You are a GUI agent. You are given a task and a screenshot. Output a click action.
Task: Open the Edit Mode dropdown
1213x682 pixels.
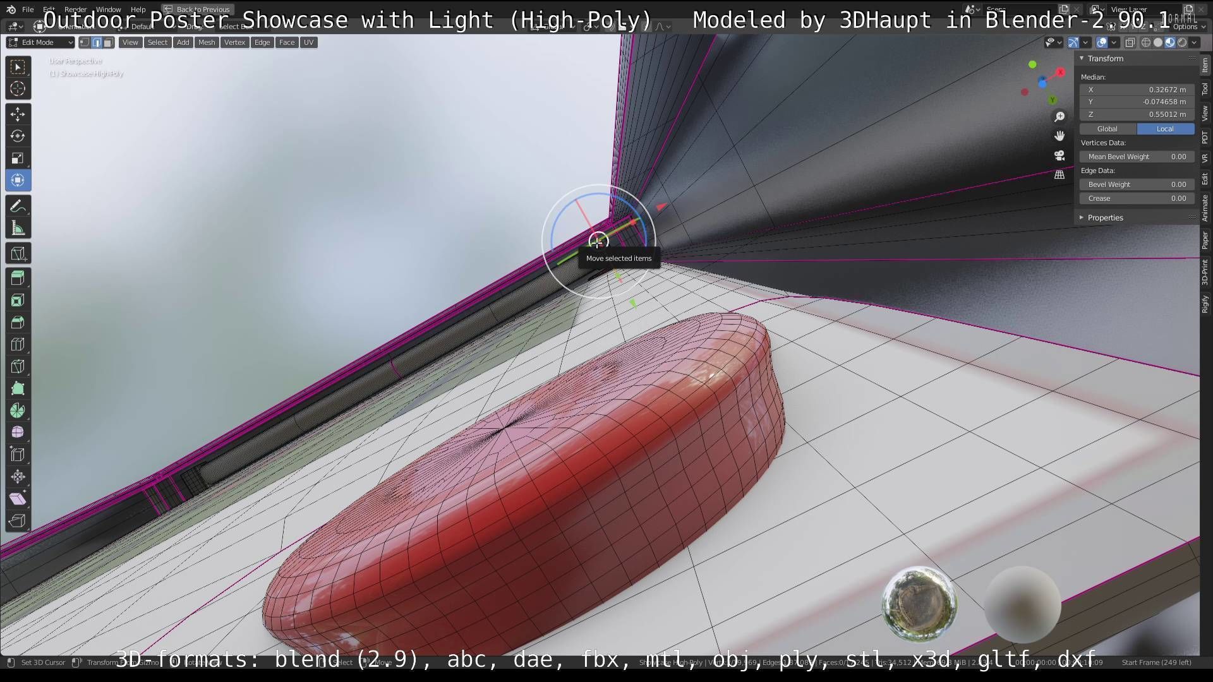(40, 42)
